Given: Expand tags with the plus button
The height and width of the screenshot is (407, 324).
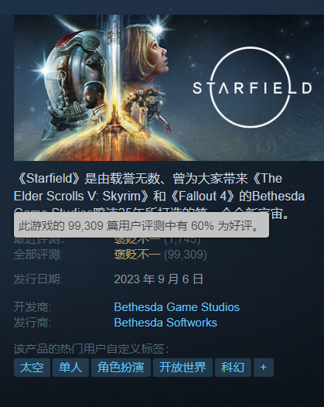Looking at the screenshot, I should 264,368.
